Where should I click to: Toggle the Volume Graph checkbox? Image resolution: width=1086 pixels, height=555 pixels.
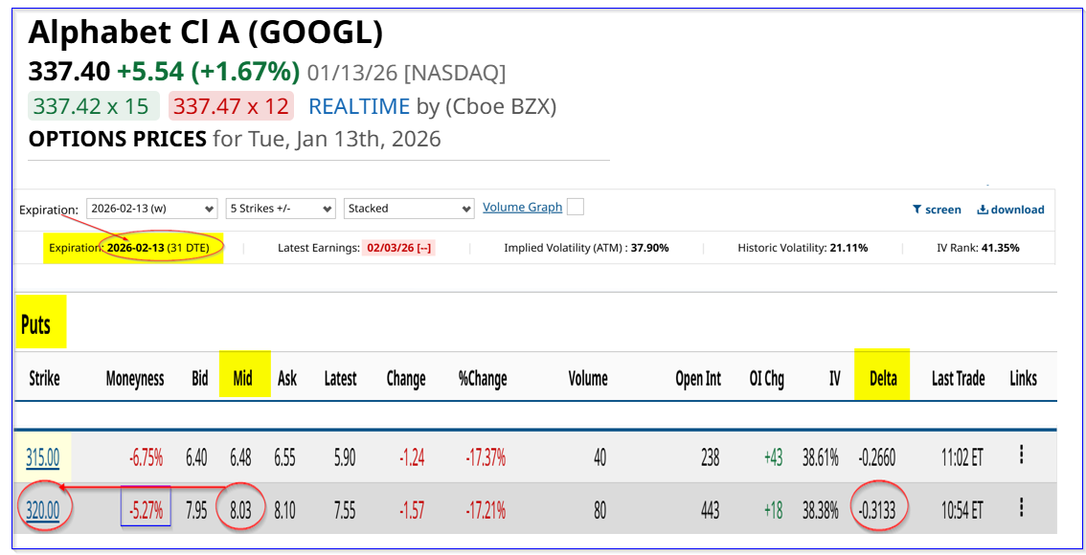tap(575, 207)
